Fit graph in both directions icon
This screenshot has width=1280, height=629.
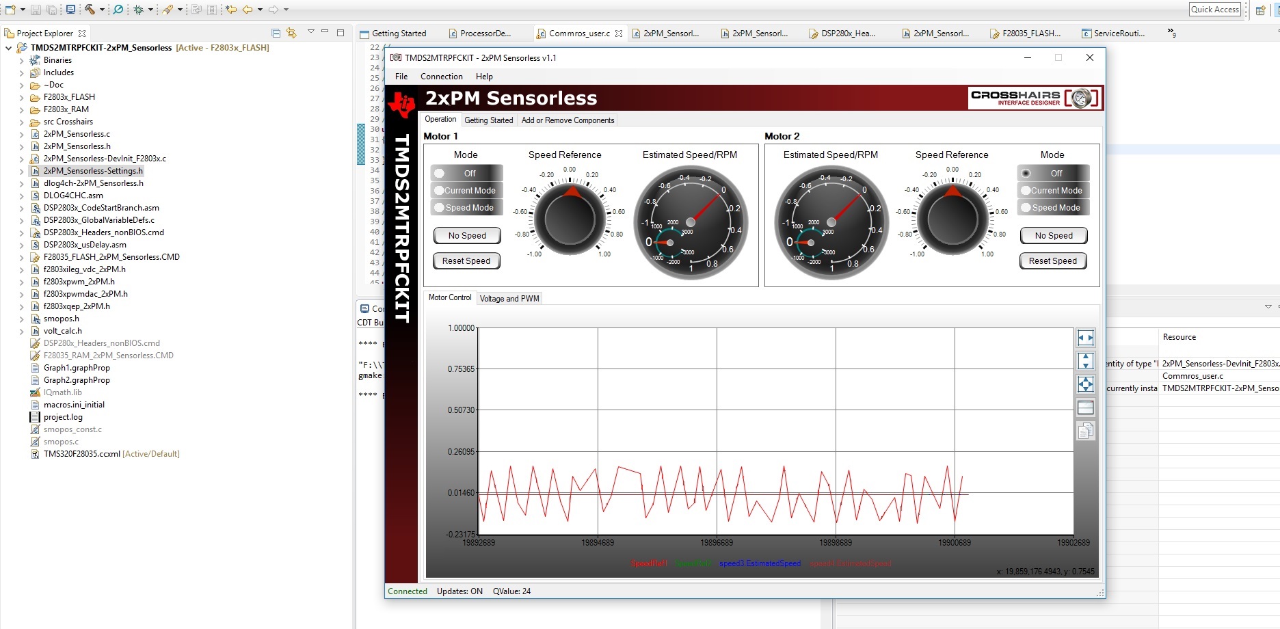tap(1085, 384)
